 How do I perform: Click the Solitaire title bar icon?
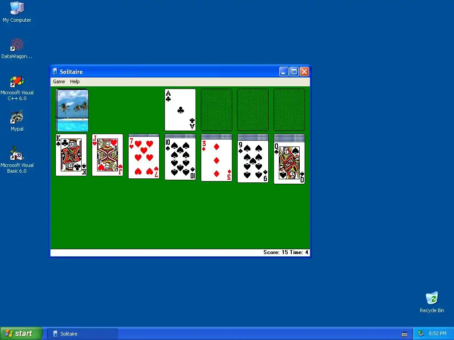[x=55, y=71]
